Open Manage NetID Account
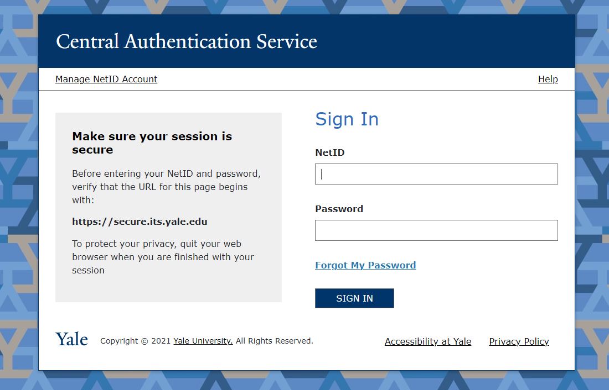The height and width of the screenshot is (390, 609). pyautogui.click(x=106, y=79)
